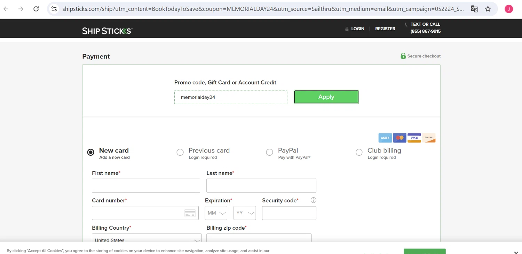Call the (855) 867-9915 phone link
This screenshot has height=254, width=522.
[425, 31]
